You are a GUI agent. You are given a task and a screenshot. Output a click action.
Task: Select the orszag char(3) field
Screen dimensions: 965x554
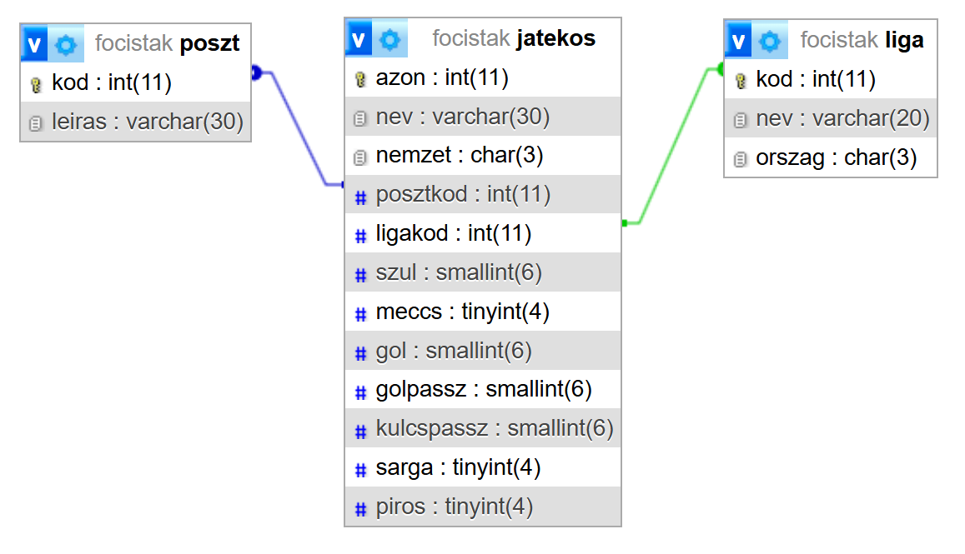coord(831,157)
